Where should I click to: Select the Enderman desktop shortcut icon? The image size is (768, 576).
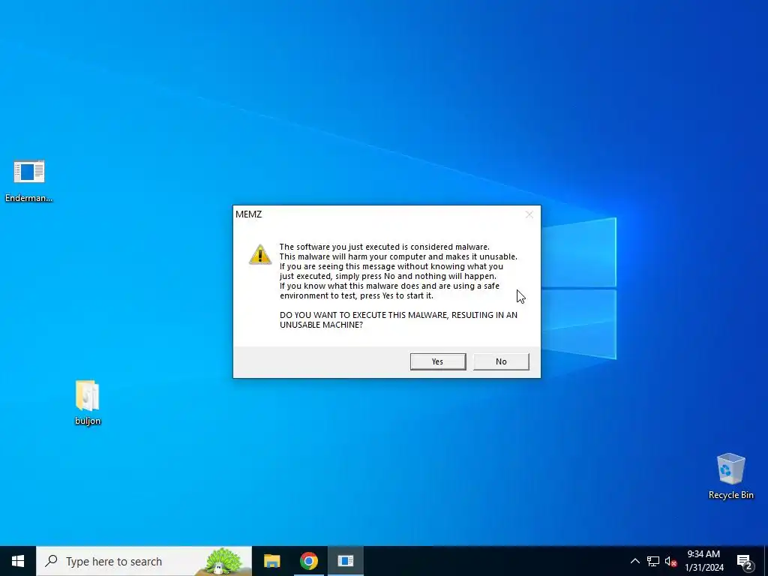(x=29, y=180)
